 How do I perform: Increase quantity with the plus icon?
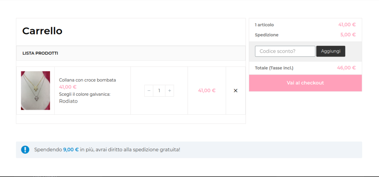coord(170,91)
